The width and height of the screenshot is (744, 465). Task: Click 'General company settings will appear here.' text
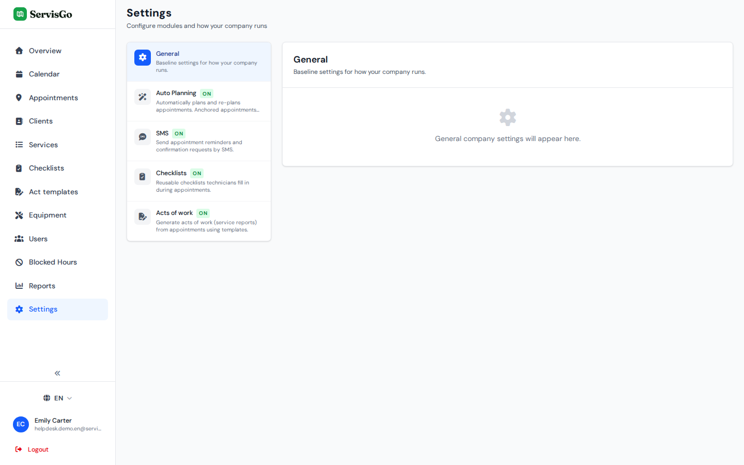click(508, 138)
